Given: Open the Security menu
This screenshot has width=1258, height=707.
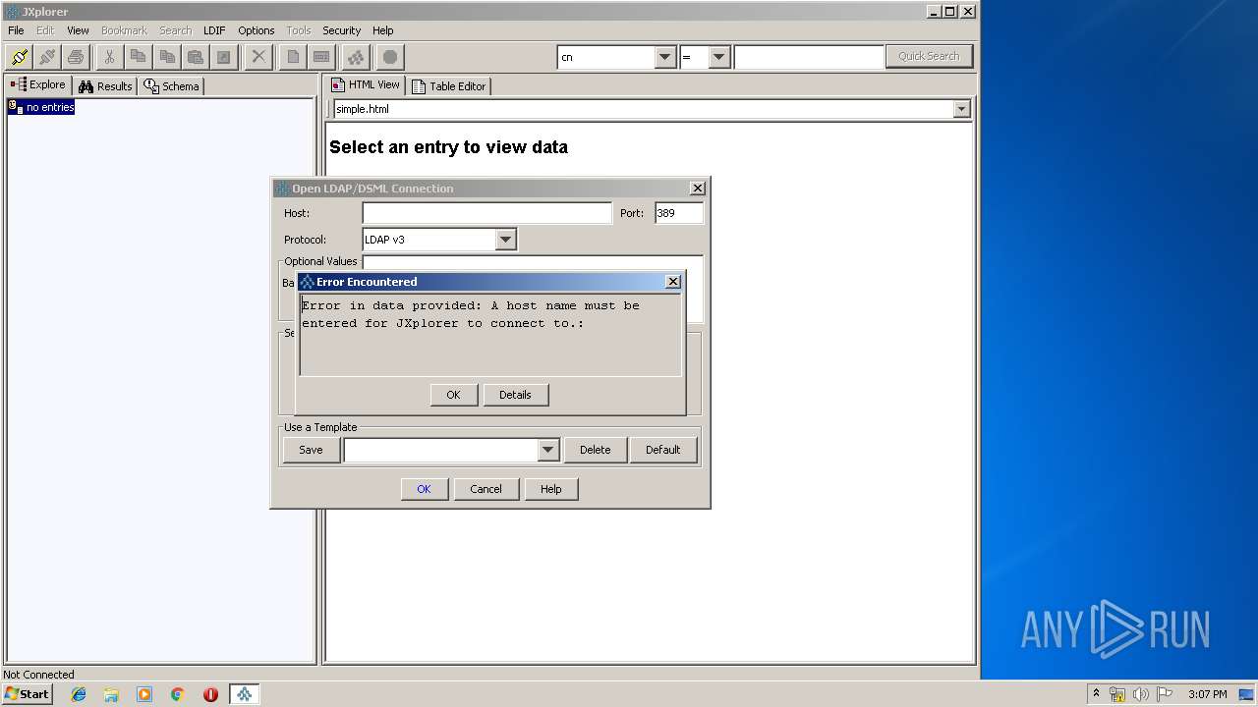Looking at the screenshot, I should [342, 30].
